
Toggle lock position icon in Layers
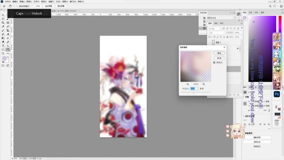tap(221, 37)
